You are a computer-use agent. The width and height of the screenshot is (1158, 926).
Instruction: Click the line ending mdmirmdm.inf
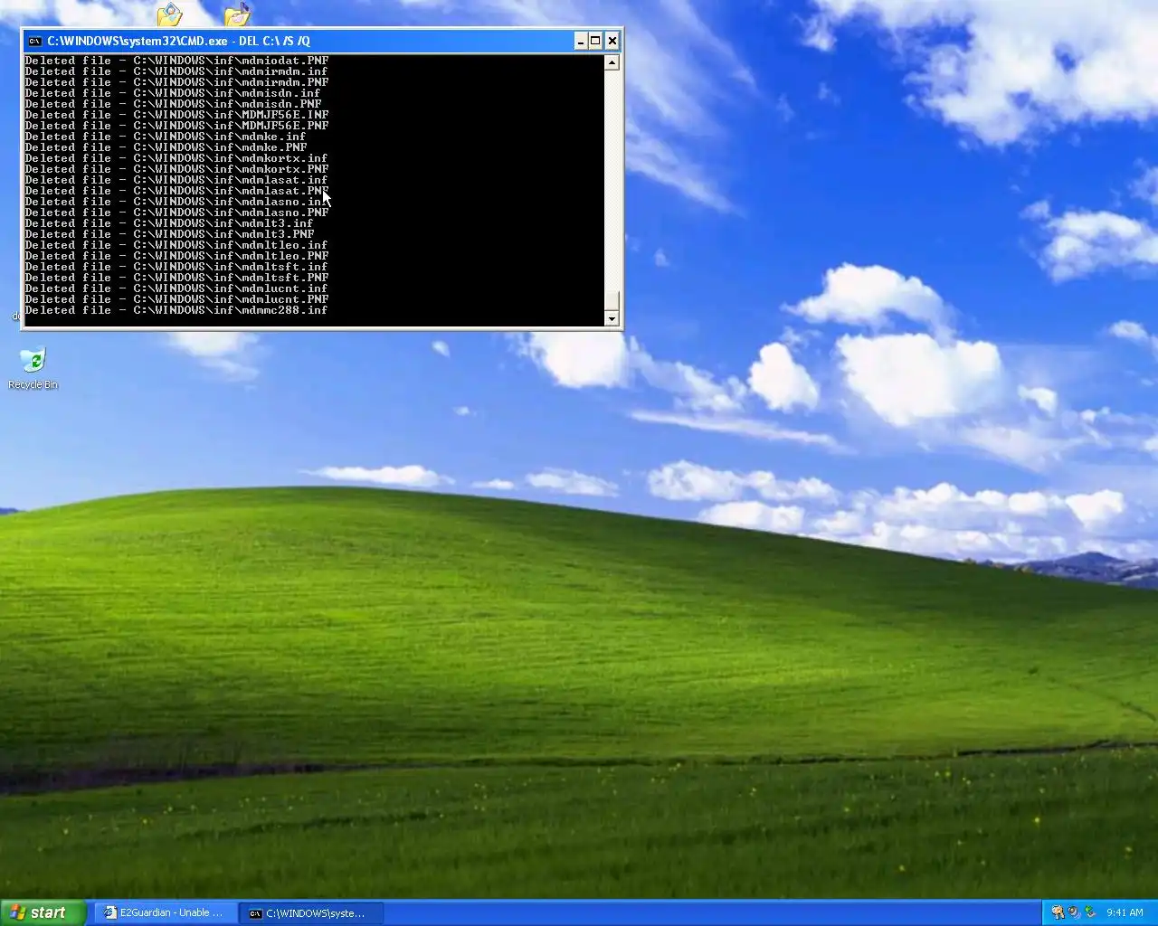(176, 71)
